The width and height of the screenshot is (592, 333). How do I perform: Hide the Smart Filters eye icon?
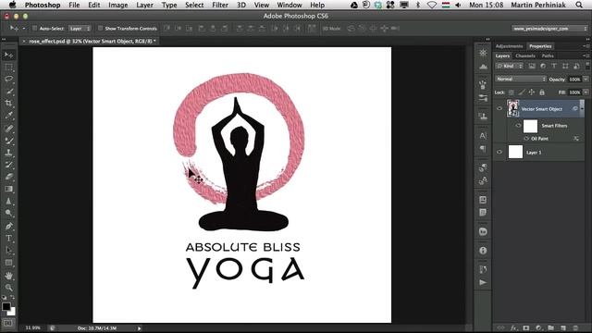(x=518, y=126)
